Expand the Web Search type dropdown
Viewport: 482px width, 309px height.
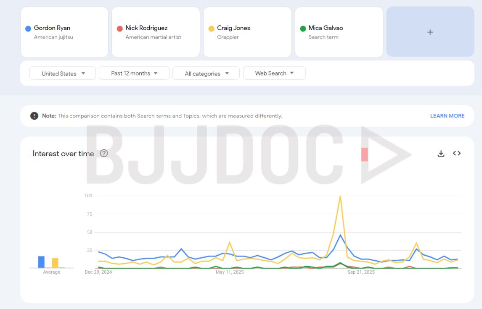[274, 73]
